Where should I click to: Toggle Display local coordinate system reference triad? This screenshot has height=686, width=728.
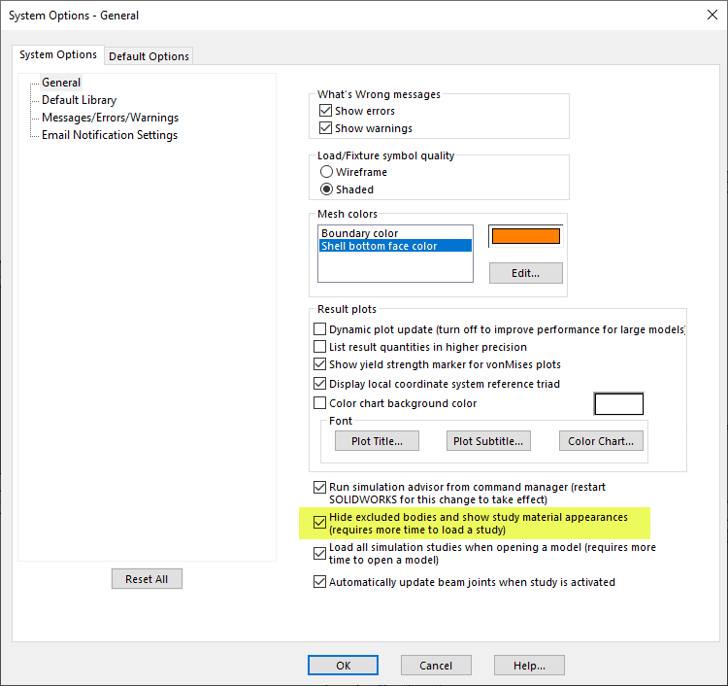319,384
